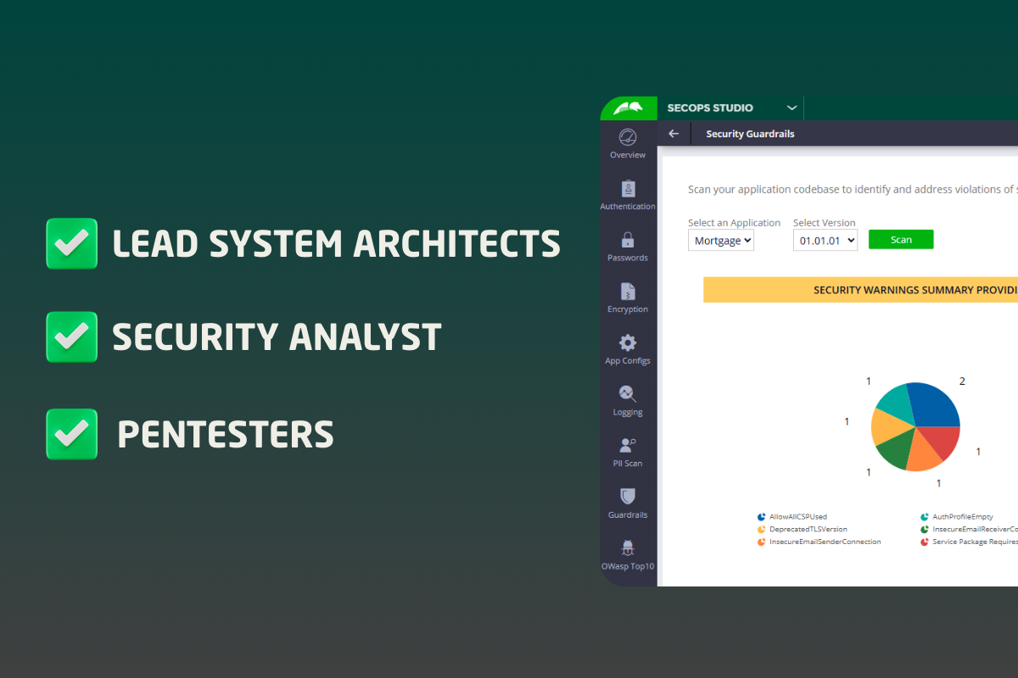Click the orange pie chart slice
1018x678 pixels.
pyautogui.click(x=923, y=454)
